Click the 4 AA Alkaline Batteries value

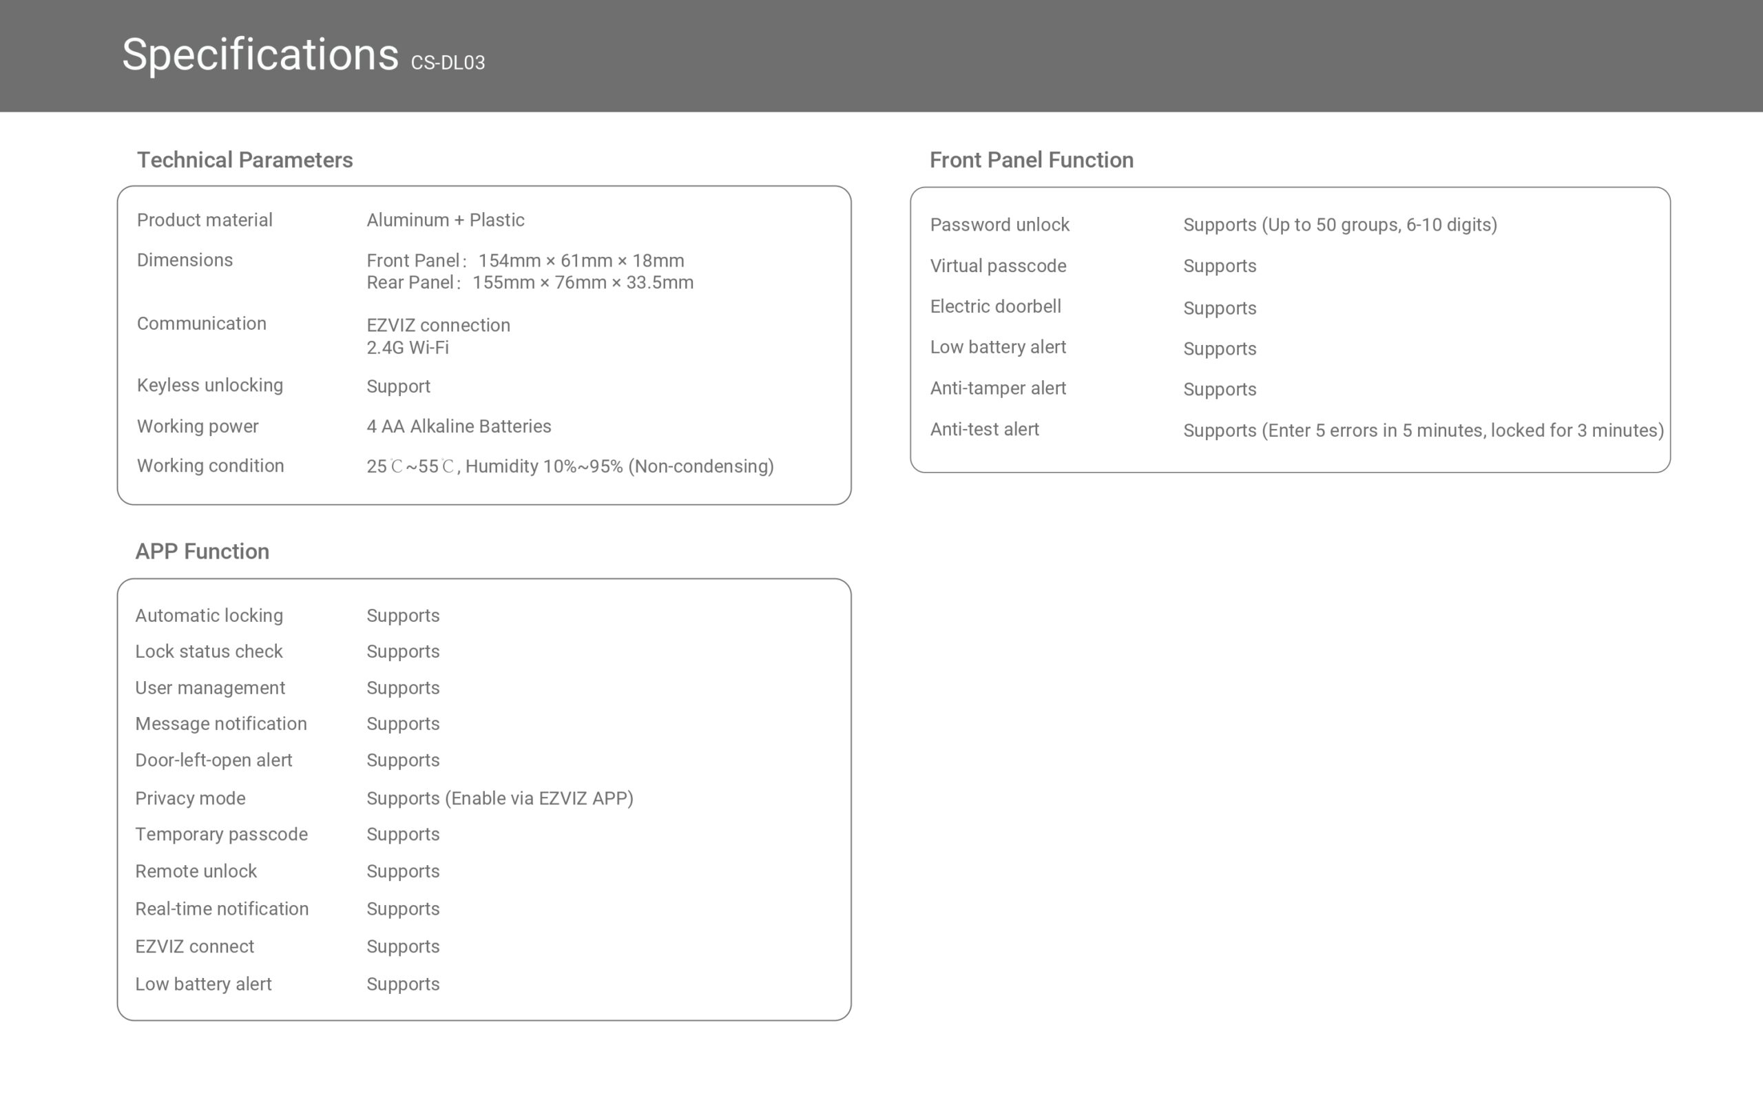coord(458,426)
